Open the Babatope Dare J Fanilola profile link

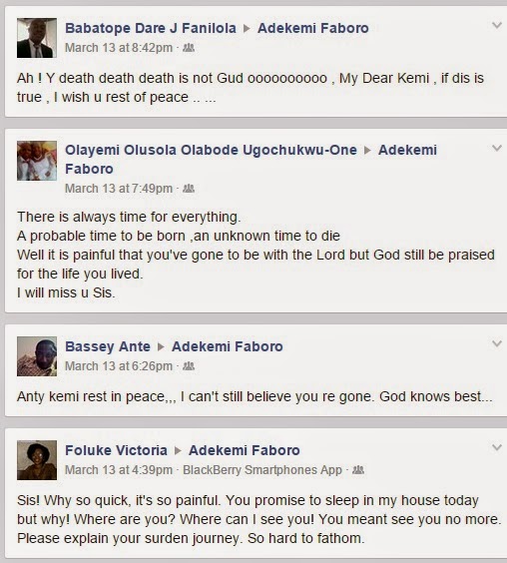point(151,28)
